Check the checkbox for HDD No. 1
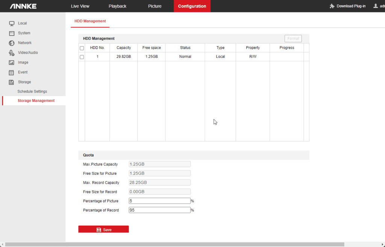The width and height of the screenshot is (385, 247). point(82,57)
